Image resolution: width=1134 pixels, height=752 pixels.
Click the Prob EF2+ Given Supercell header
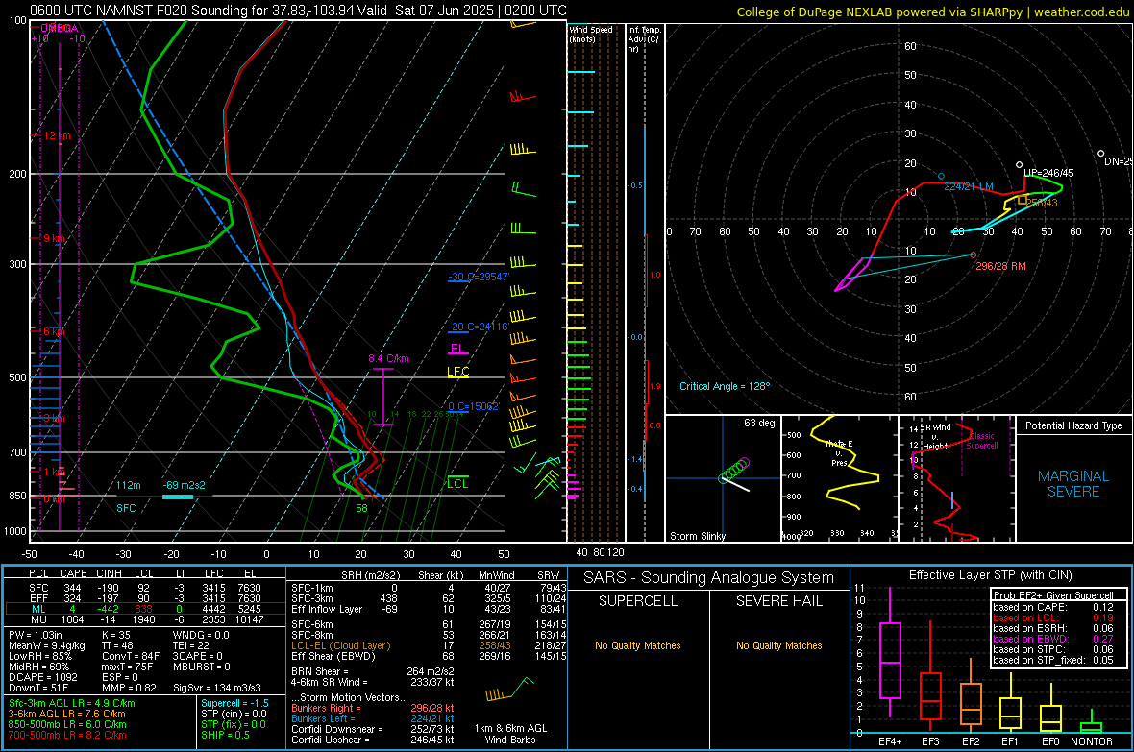(x=1053, y=595)
